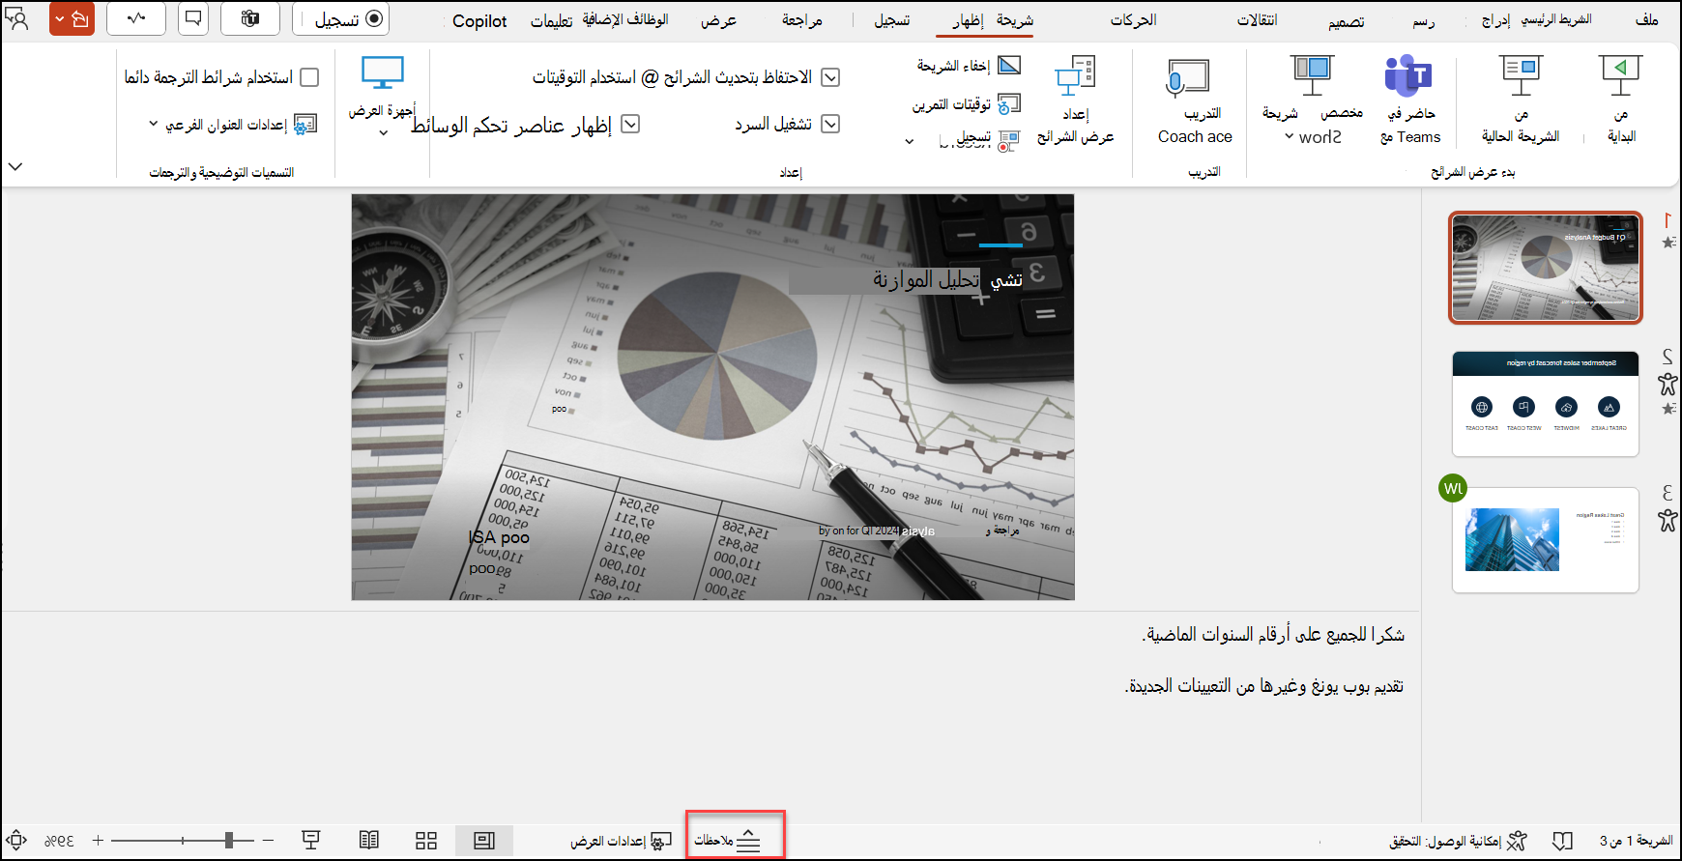Switch to the Home (الشريط الرئيسي) tab
This screenshot has height=861, width=1682.
click(x=1555, y=20)
